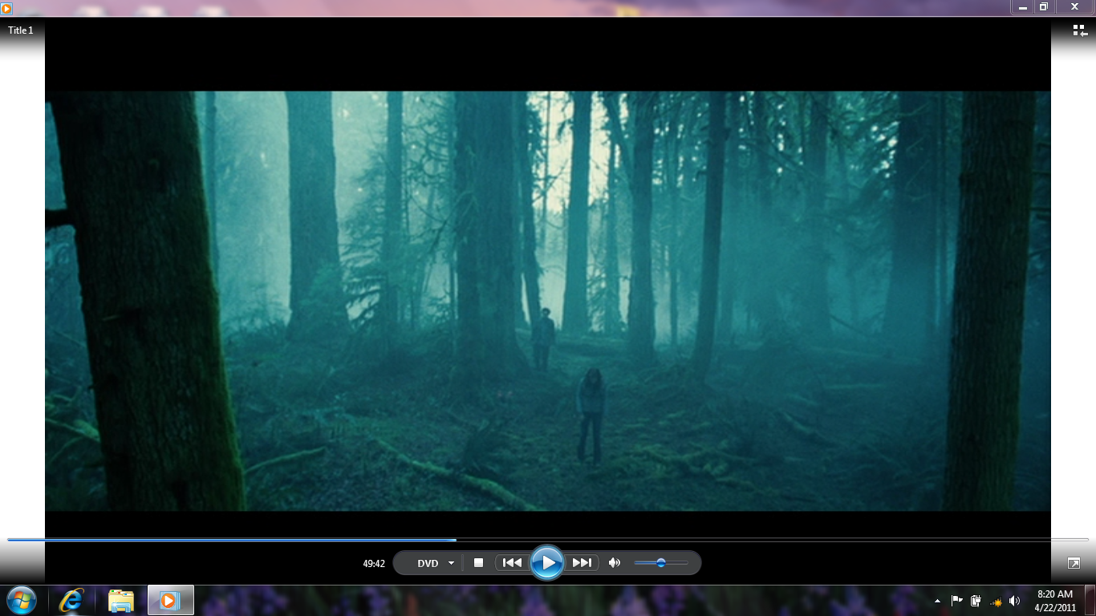Screen dimensions: 1096x616
Task: Skip to the previous chapter
Action: [x=511, y=562]
